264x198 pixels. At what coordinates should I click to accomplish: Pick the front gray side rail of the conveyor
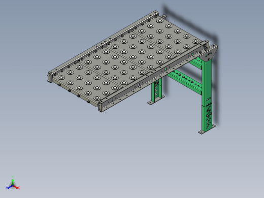click(153, 76)
